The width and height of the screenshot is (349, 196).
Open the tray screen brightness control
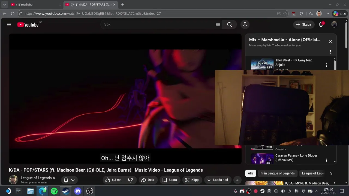[290, 191]
